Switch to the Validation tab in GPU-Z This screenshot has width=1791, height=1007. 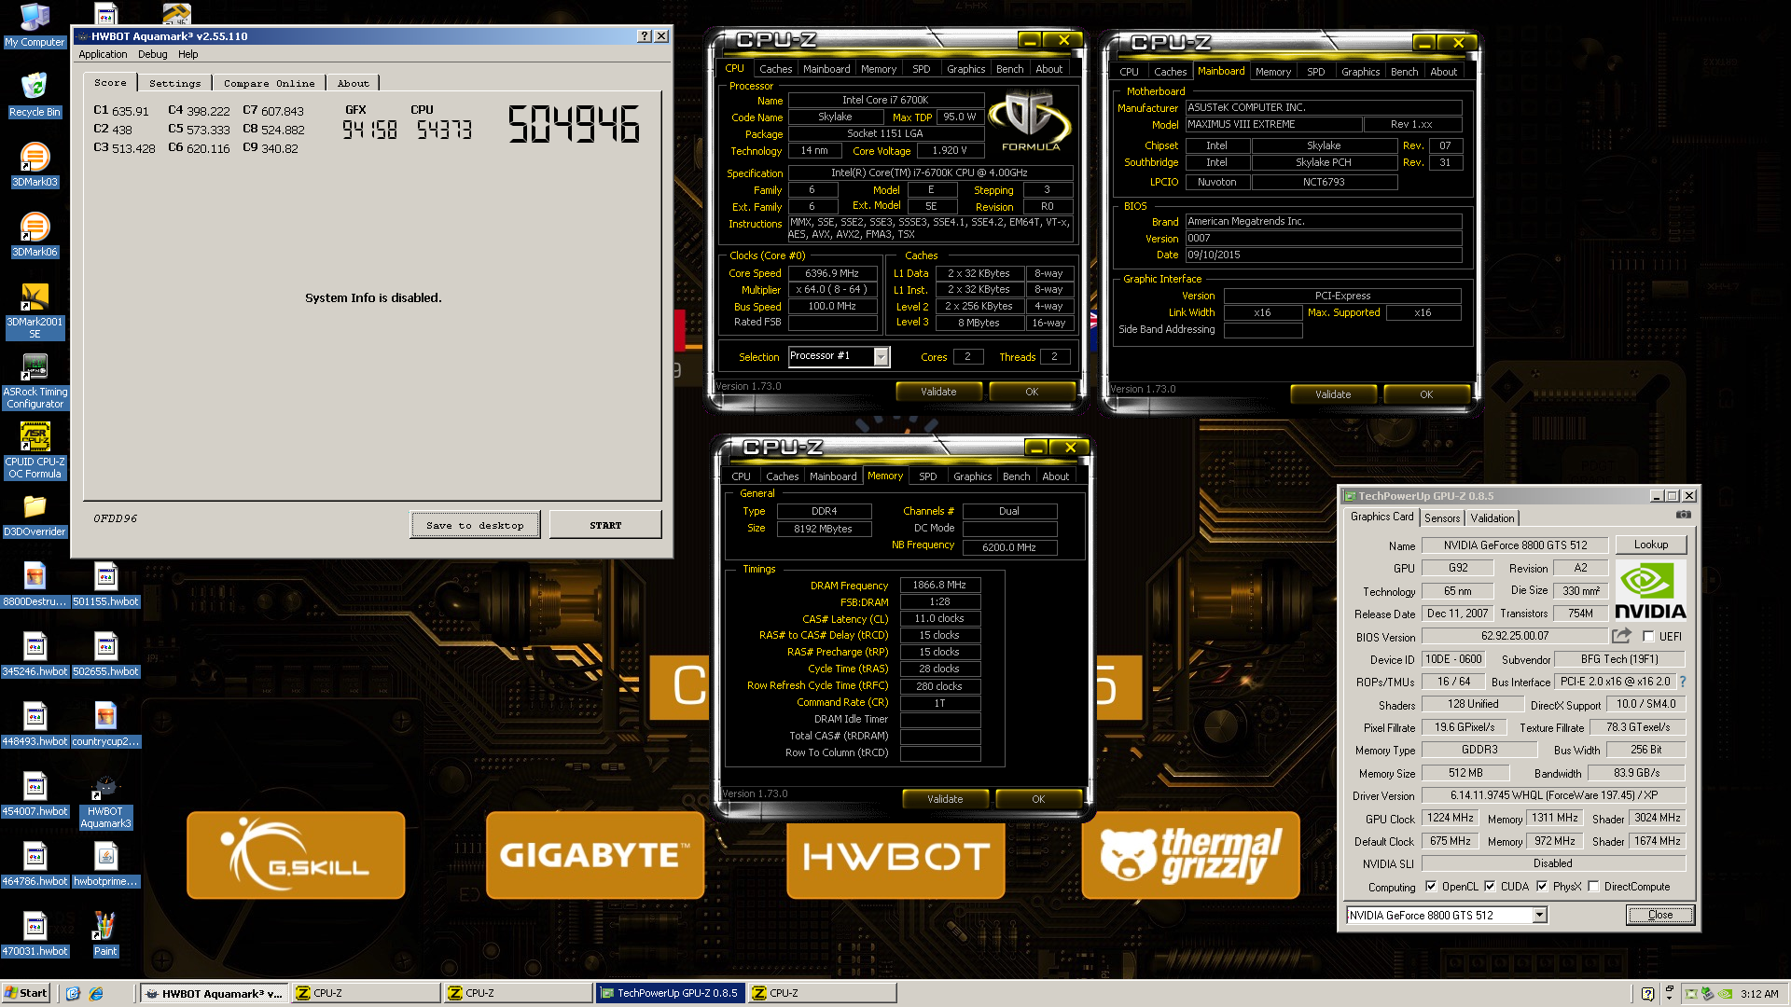point(1492,518)
